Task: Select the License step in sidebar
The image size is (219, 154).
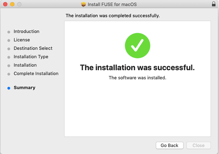Action: pyautogui.click(x=22, y=40)
